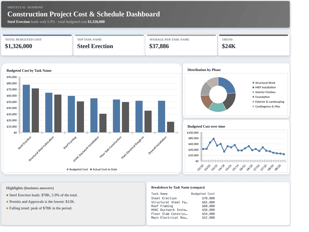Click the Foundation legend color swatch
This screenshot has height=232, width=309.
253,97
